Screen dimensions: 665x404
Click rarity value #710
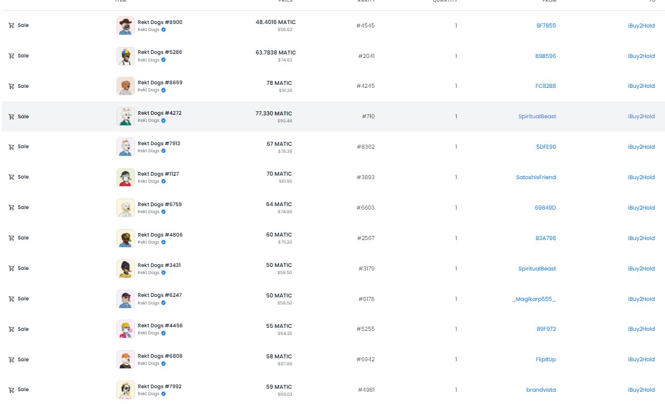pos(368,117)
